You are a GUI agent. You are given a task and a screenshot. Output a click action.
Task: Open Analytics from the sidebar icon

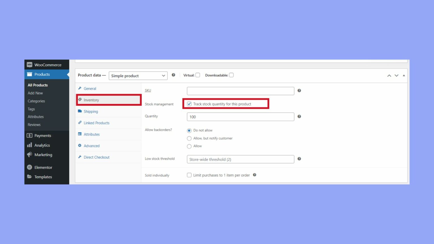pos(30,145)
